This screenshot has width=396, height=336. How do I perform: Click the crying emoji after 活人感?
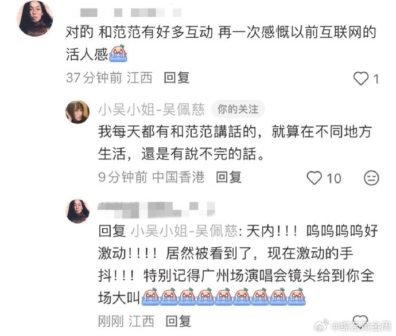pos(118,53)
